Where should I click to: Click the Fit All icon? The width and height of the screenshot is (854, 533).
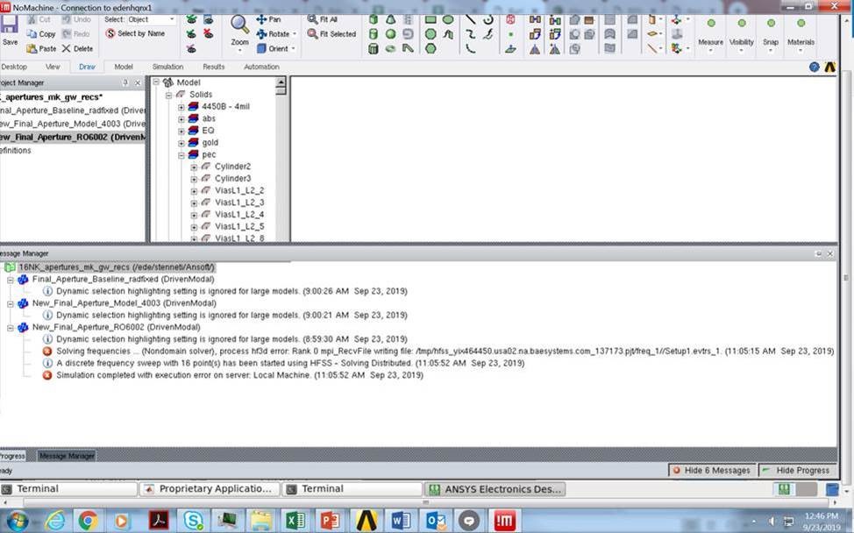tap(313, 19)
